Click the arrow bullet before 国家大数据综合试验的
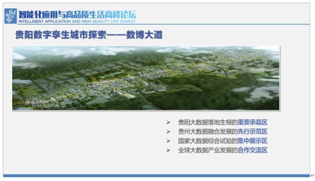This screenshot has width=315, height=181. coord(168,141)
